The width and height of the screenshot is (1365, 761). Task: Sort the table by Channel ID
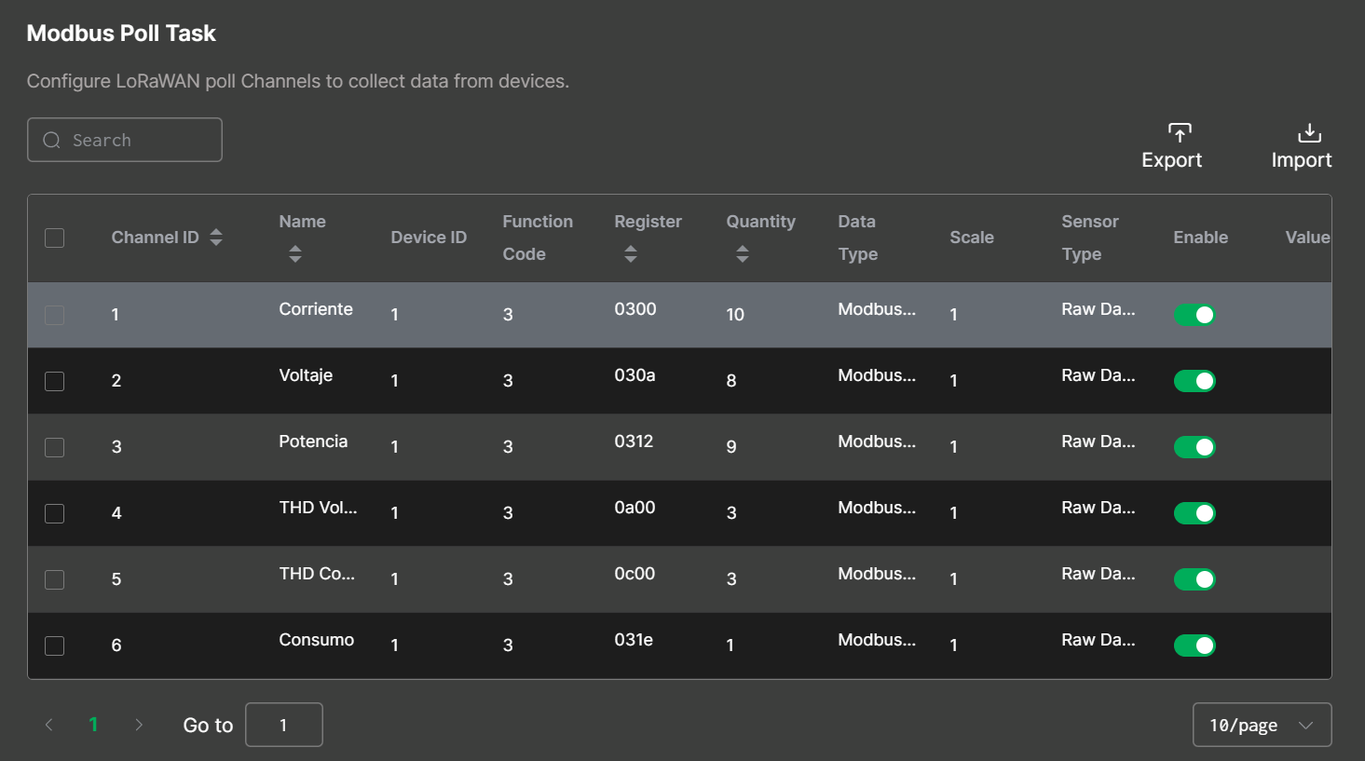coord(216,238)
